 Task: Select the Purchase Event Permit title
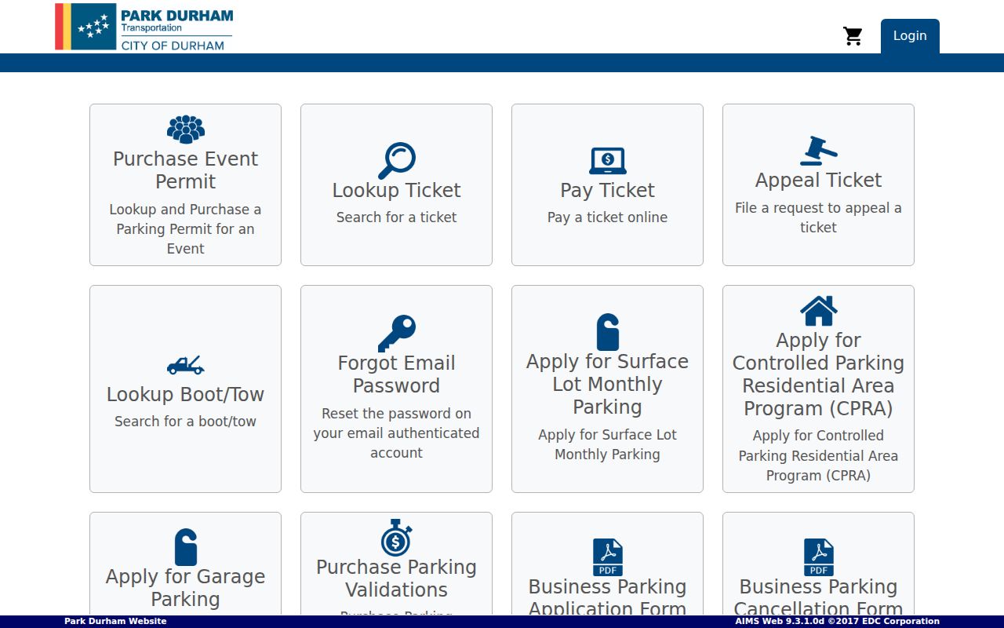(x=186, y=170)
